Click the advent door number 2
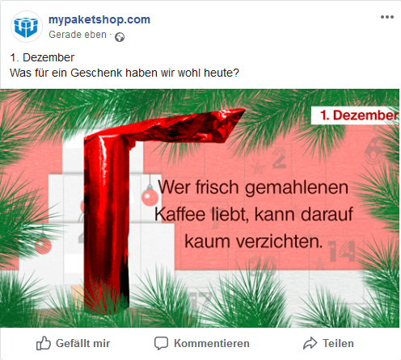Screen dimensions: 401x360 [x=279, y=159]
